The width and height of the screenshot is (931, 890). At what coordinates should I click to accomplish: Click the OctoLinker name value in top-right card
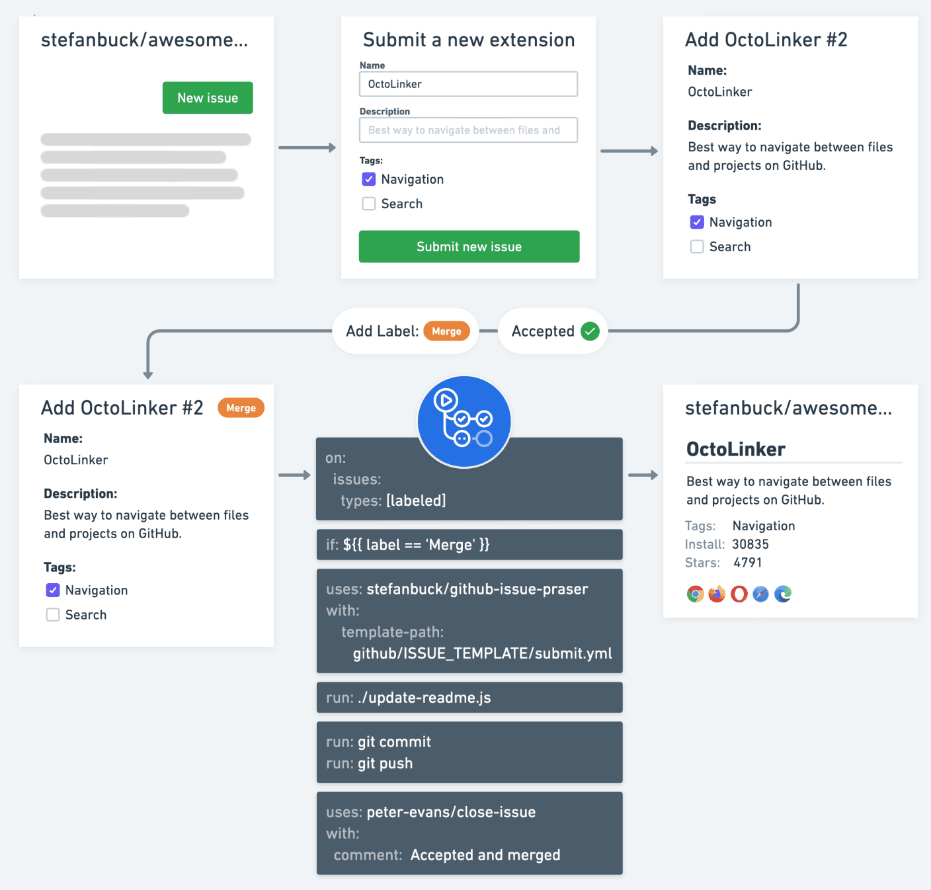[720, 92]
